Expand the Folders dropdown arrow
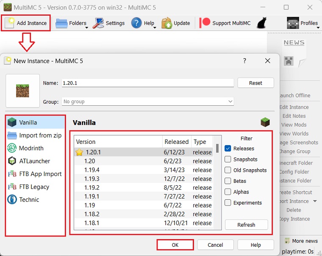Image resolution: width=322 pixels, height=256 pixels. [x=87, y=28]
